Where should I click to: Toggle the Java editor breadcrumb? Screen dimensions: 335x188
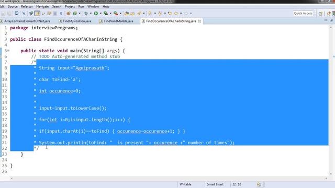(31, 14)
